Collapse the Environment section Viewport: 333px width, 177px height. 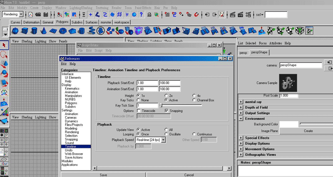click(x=241, y=119)
